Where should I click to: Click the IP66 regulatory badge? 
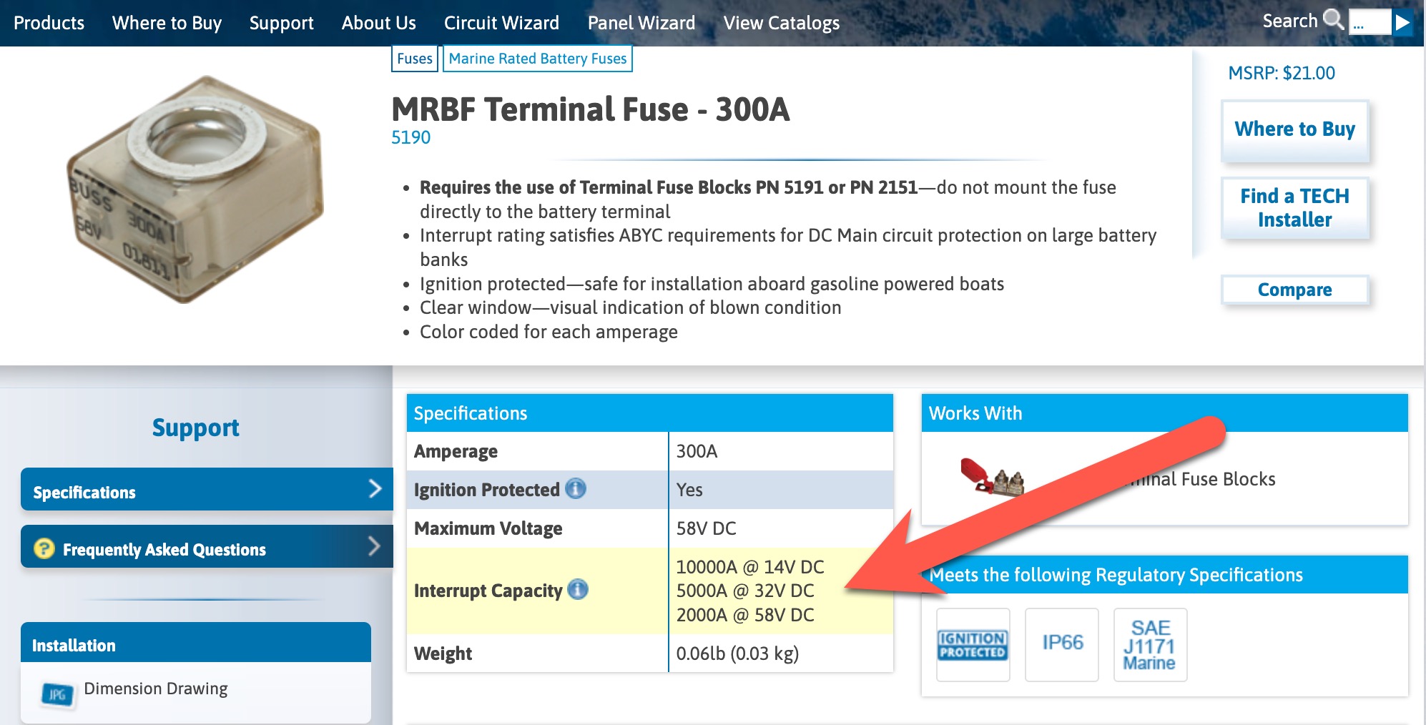pyautogui.click(x=1062, y=644)
